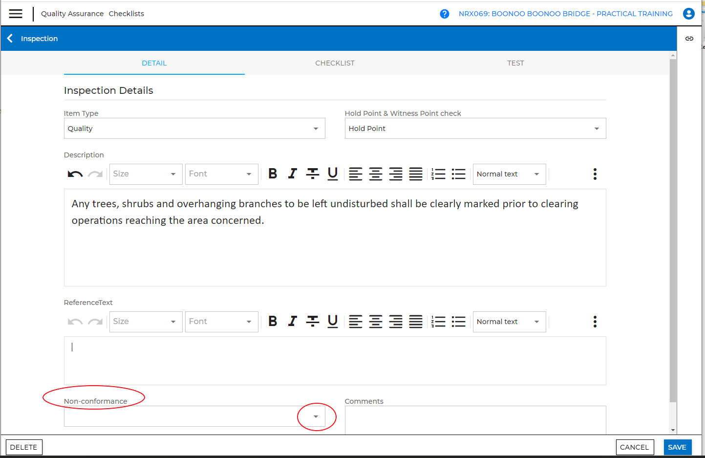Open the Hold Point & Witness Point dropdown

tap(596, 129)
